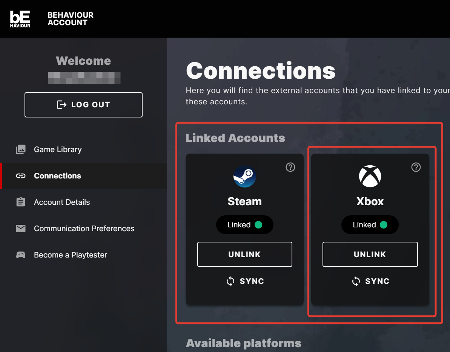This screenshot has height=352, width=450.
Task: Open the Game Library page
Action: click(x=83, y=149)
